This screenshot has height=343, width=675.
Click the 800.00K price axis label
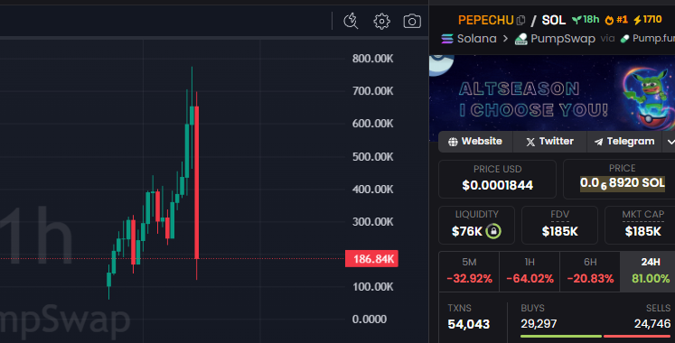[x=373, y=59]
